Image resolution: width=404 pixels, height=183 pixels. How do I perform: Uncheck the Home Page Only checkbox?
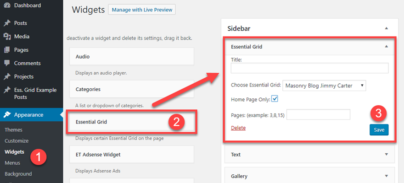[275, 98]
